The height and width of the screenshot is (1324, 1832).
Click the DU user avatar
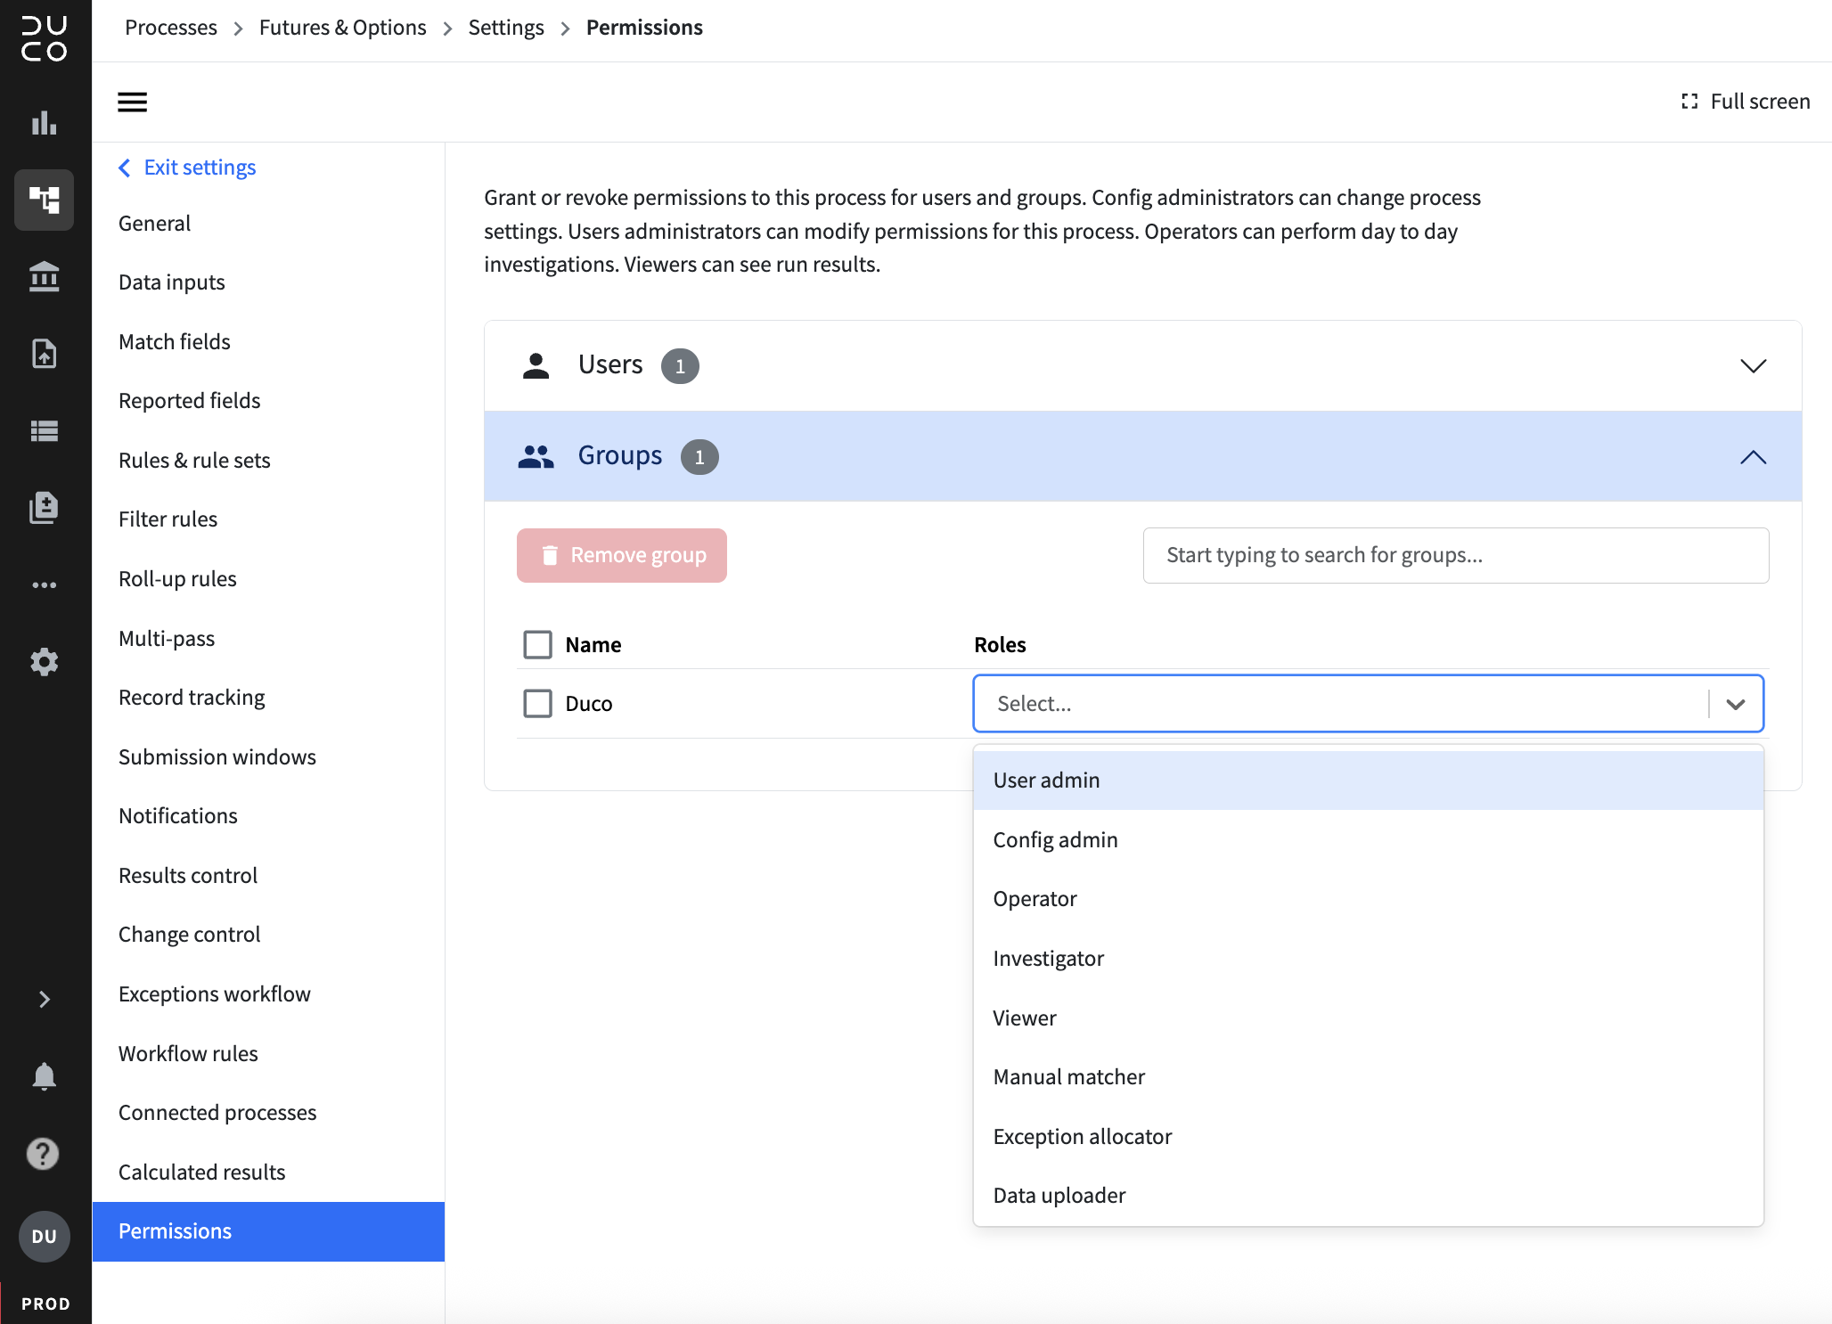[44, 1237]
